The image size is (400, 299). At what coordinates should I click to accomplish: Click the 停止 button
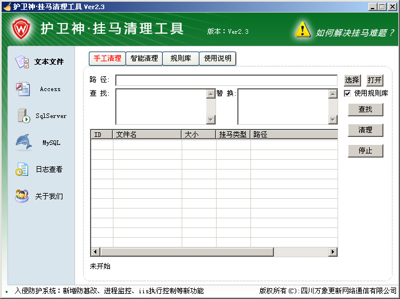(365, 151)
